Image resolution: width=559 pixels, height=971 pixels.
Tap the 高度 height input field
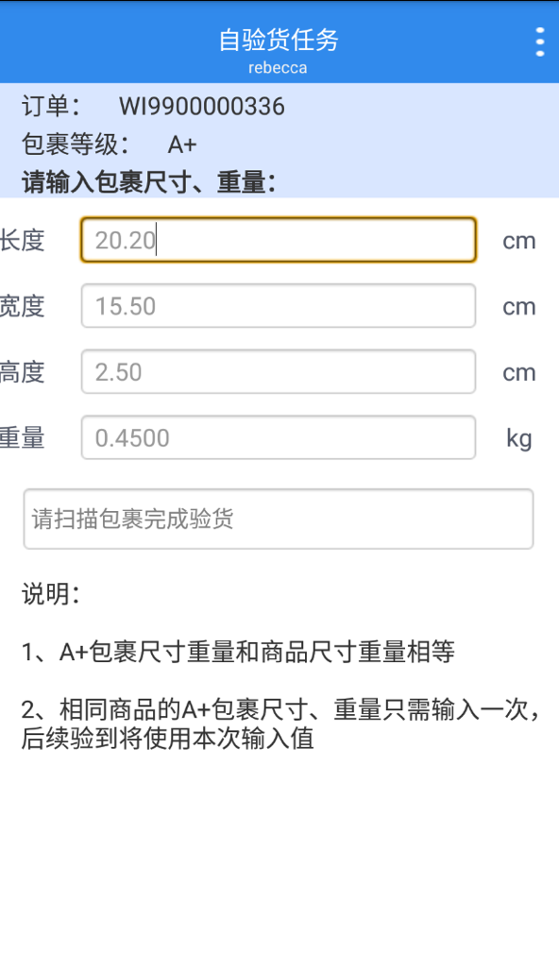coord(279,371)
